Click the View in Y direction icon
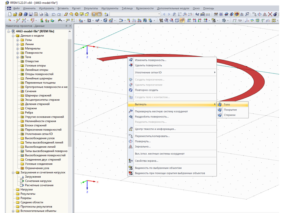Screen dimensions: 284x213 point(194,21)
